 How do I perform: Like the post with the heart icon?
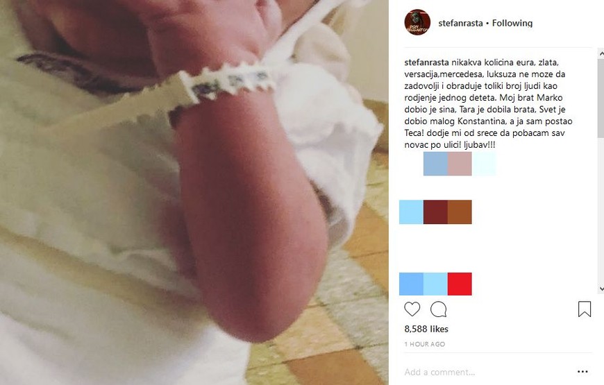412,309
